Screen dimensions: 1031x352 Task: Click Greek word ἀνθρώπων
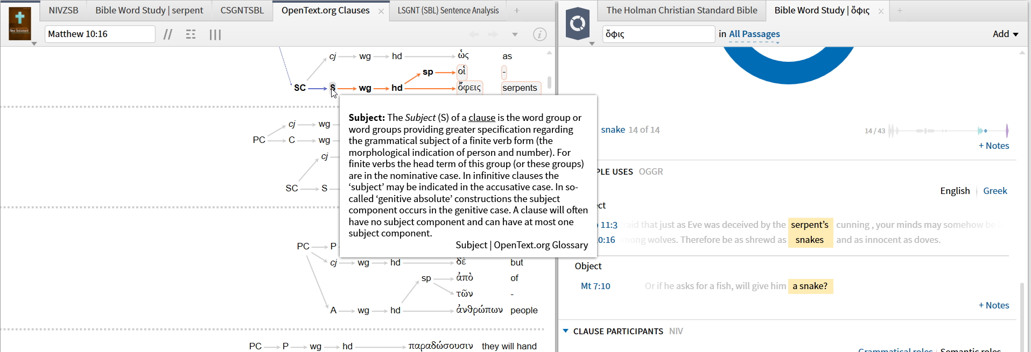(480, 310)
